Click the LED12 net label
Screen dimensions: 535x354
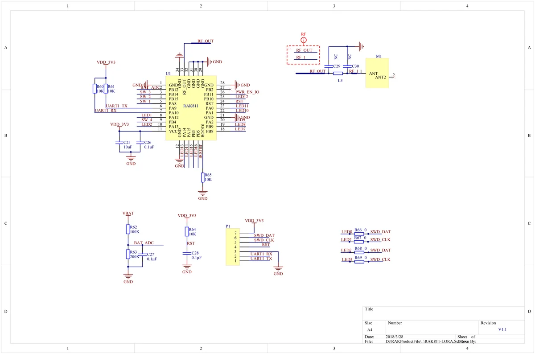click(x=242, y=96)
